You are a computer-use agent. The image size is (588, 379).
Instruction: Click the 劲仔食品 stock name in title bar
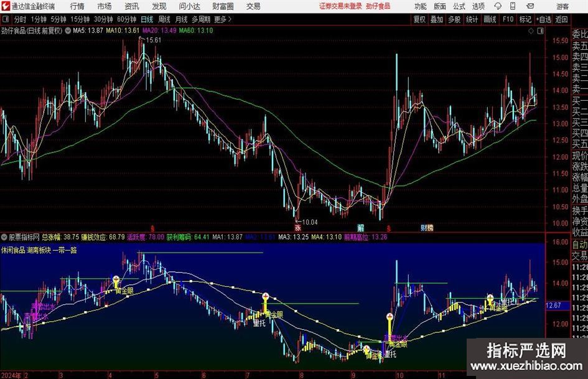click(378, 6)
